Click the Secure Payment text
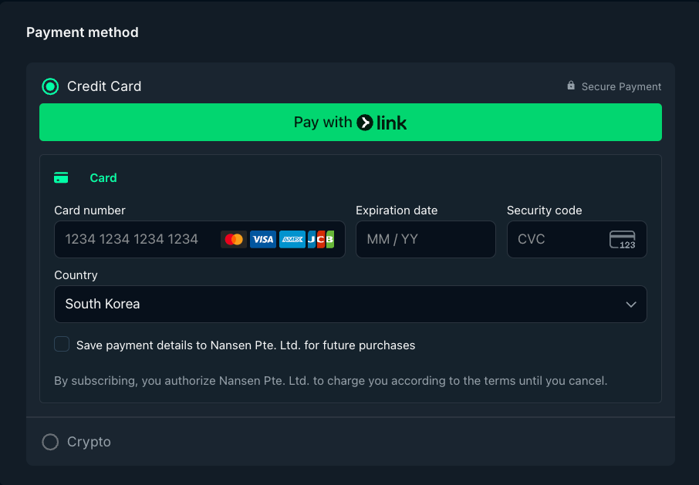 (x=621, y=86)
